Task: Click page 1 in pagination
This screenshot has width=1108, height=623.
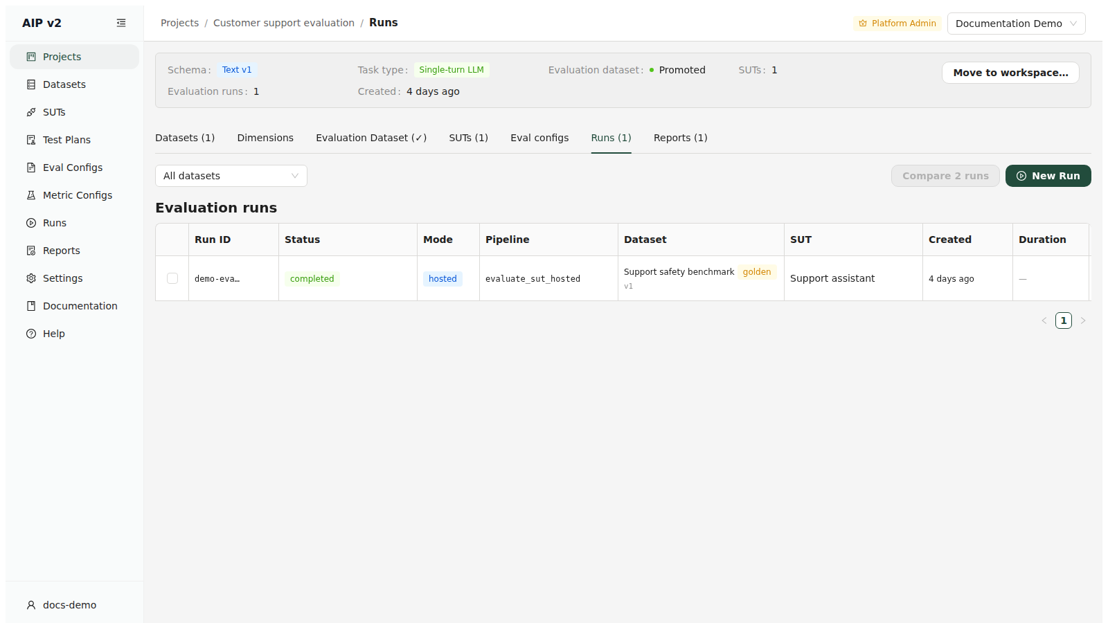Action: [x=1064, y=320]
